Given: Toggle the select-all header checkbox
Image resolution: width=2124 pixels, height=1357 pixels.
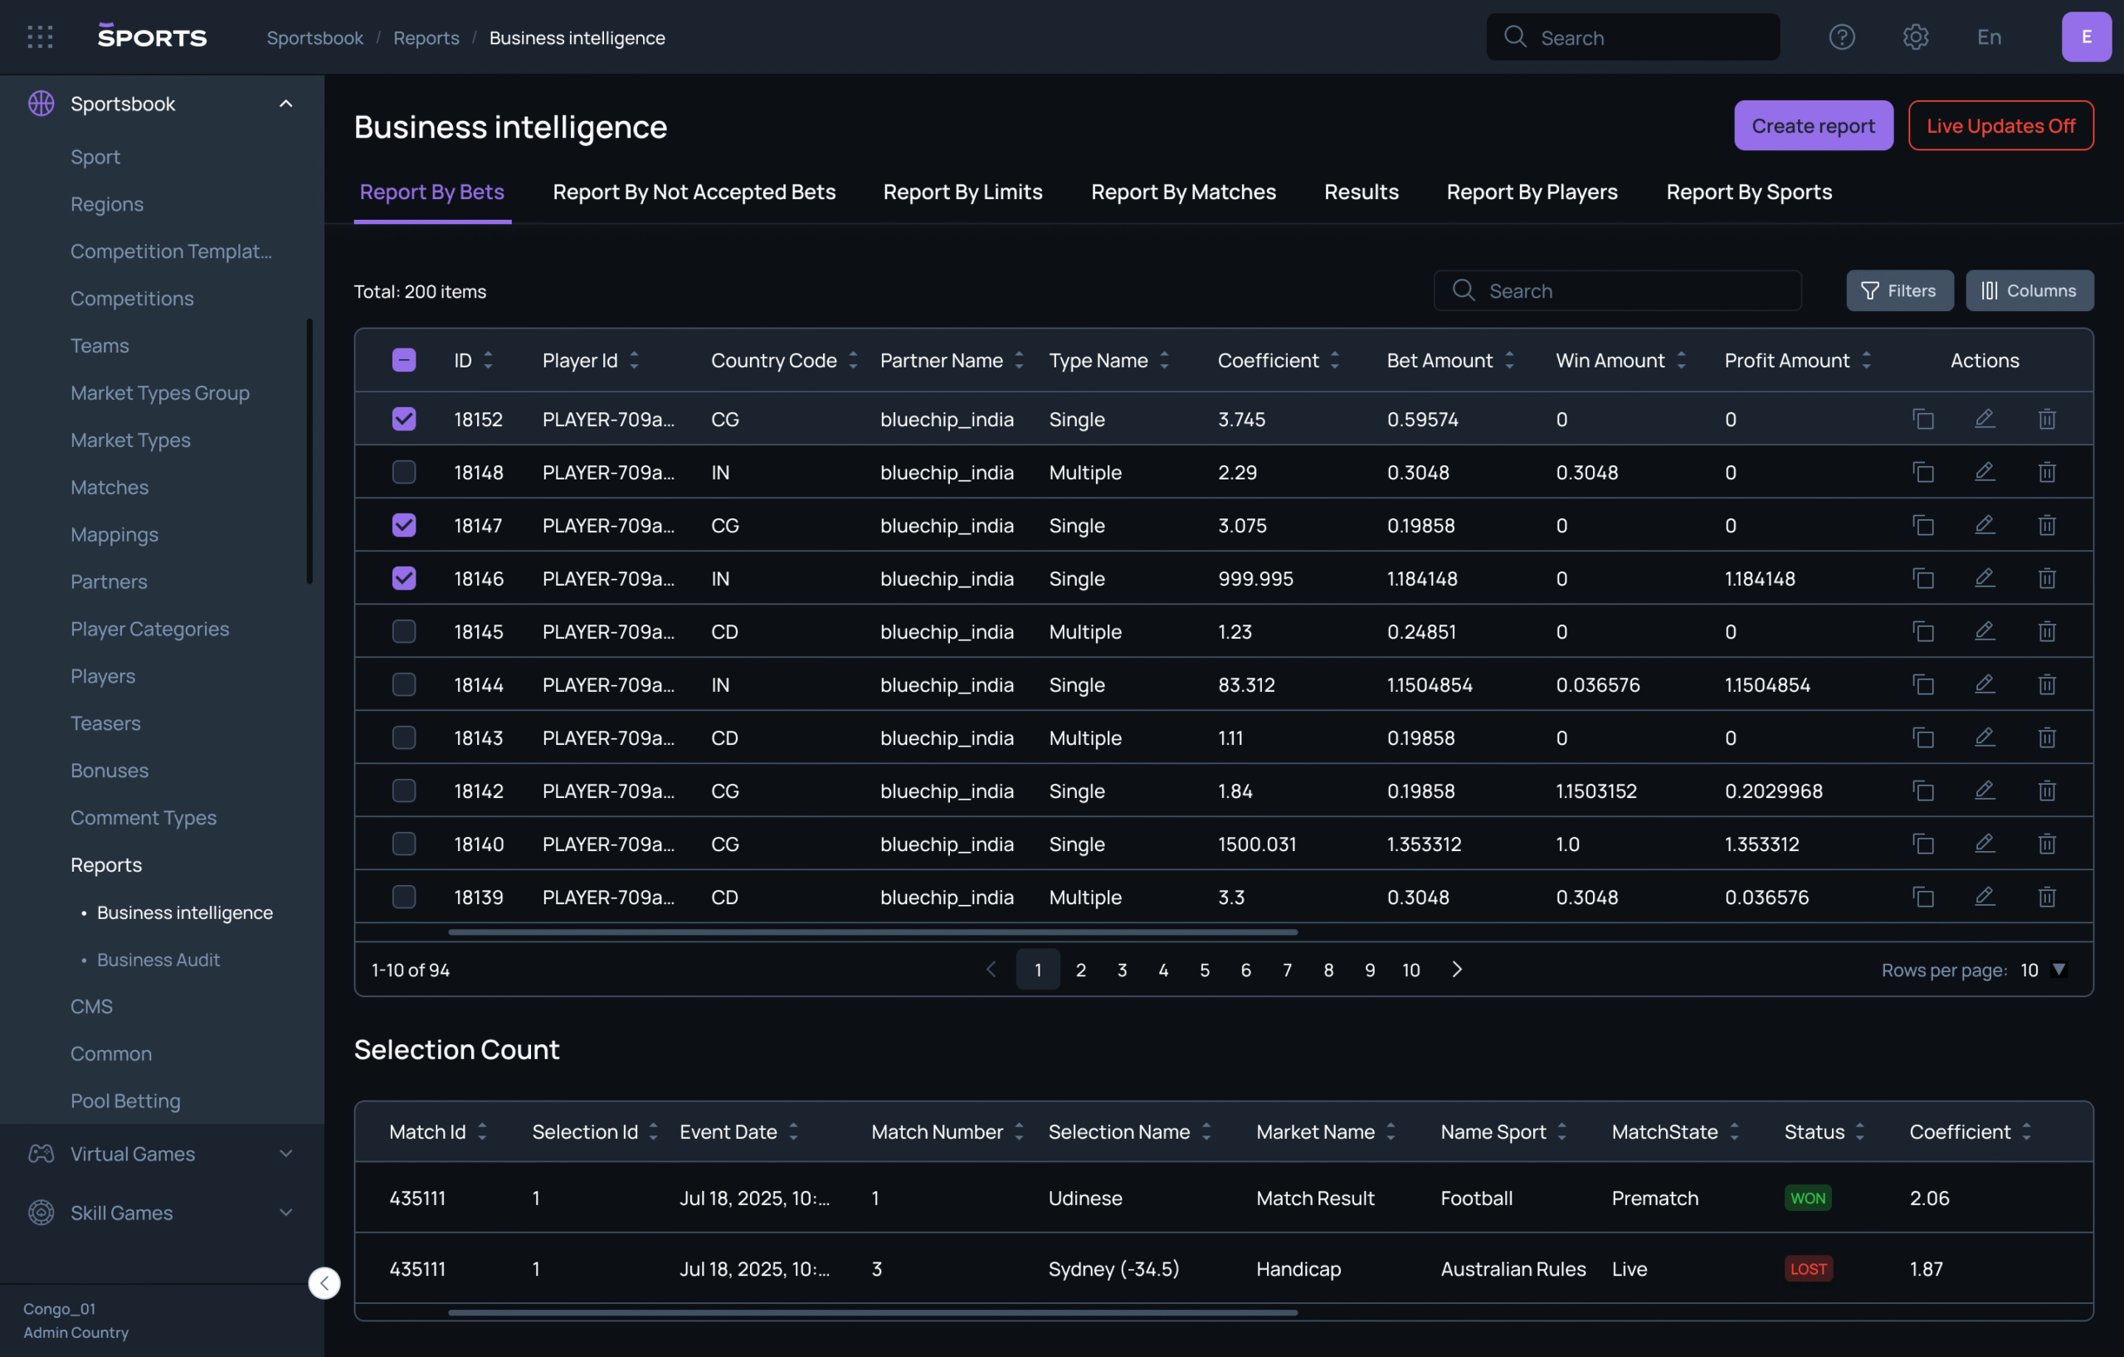Looking at the screenshot, I should pyautogui.click(x=404, y=360).
